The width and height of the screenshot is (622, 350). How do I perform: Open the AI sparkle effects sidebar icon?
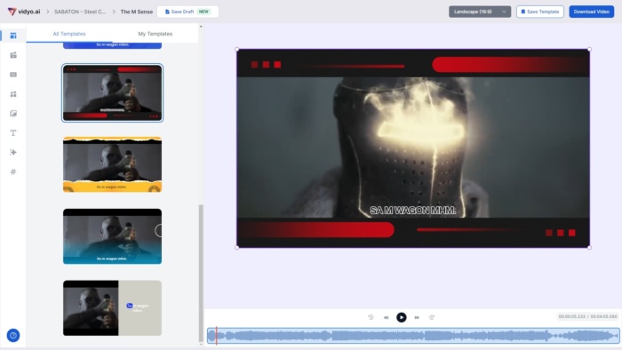click(x=13, y=152)
